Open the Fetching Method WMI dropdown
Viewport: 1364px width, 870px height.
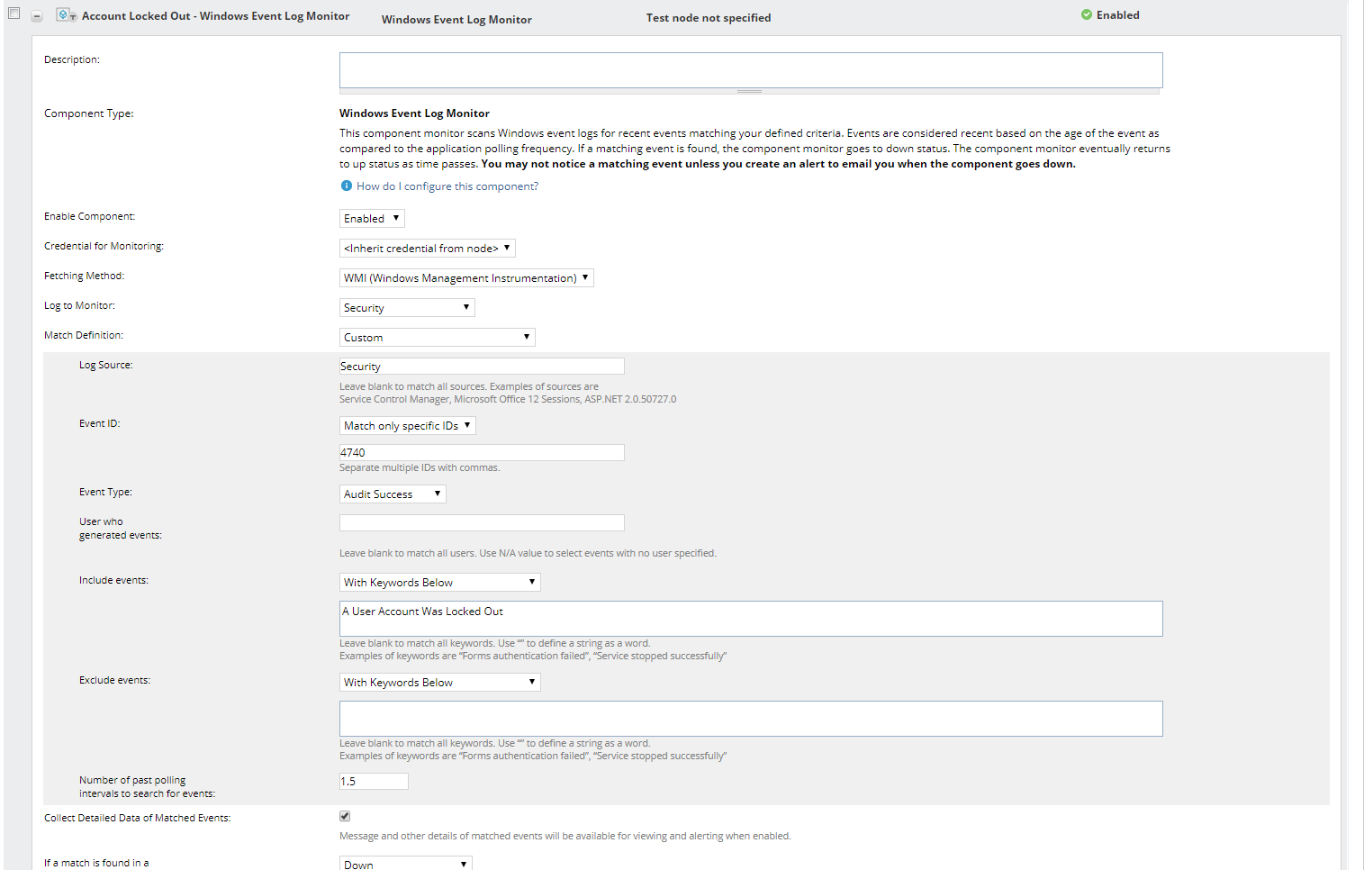pyautogui.click(x=467, y=278)
